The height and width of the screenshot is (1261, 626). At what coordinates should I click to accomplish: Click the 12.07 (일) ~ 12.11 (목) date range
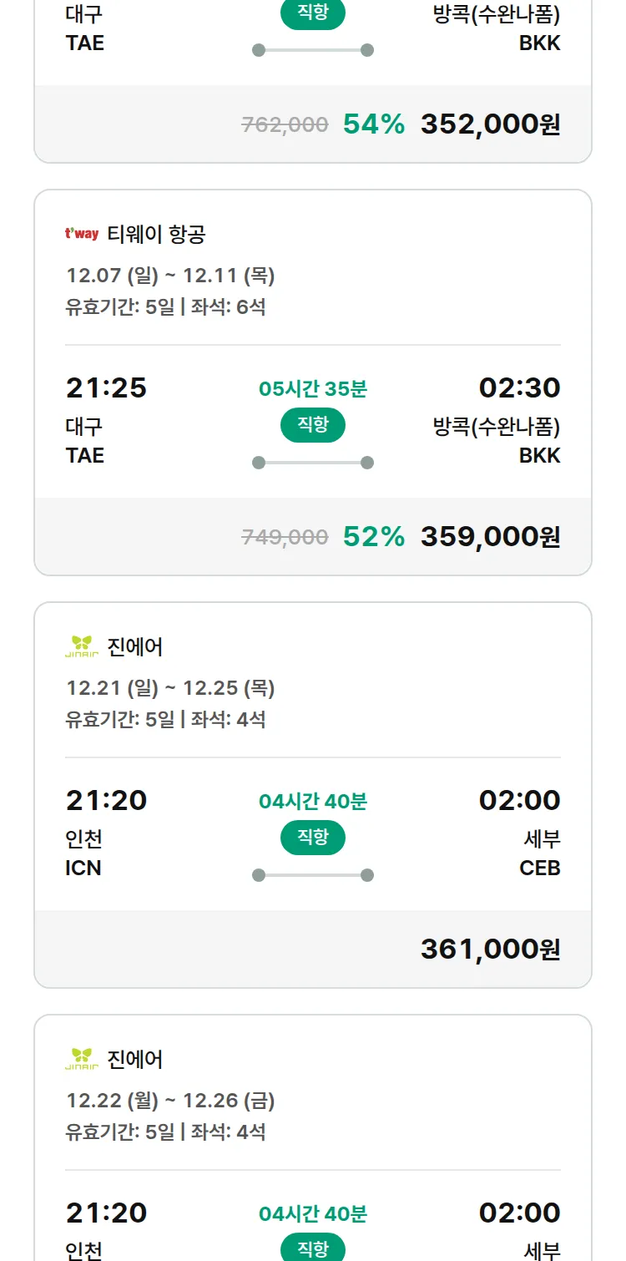pyautogui.click(x=170, y=276)
